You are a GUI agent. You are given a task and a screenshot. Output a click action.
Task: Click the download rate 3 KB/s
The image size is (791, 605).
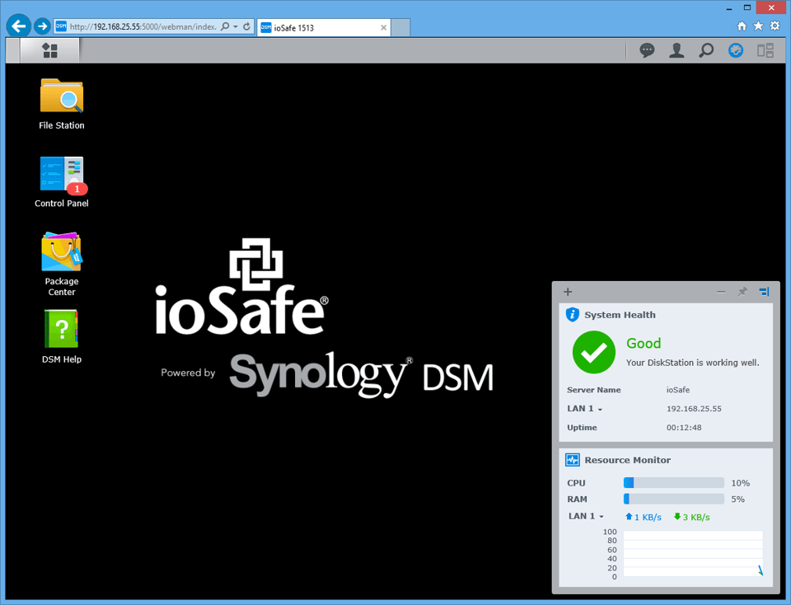691,517
